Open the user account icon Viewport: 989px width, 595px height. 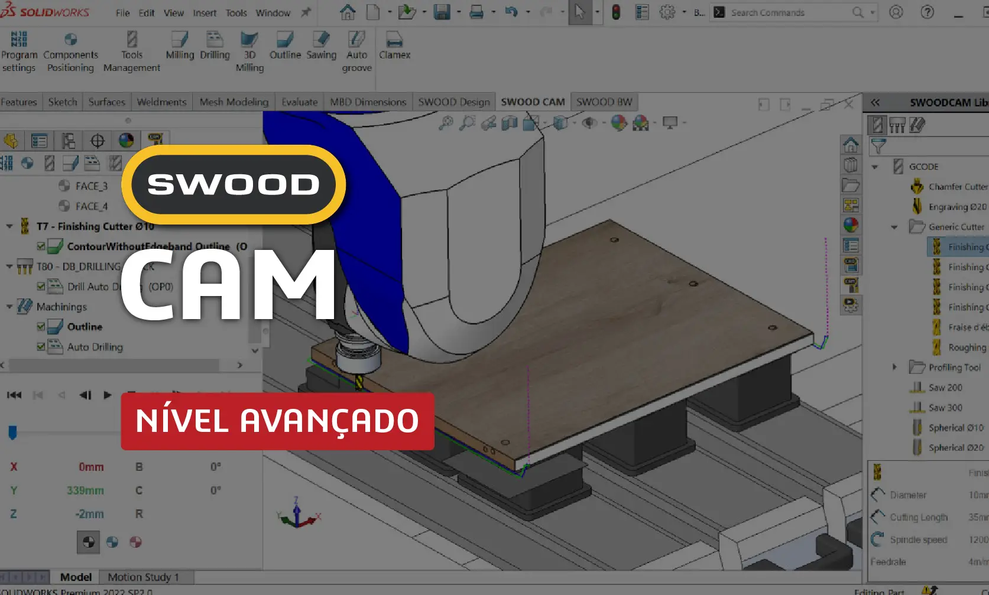click(896, 12)
